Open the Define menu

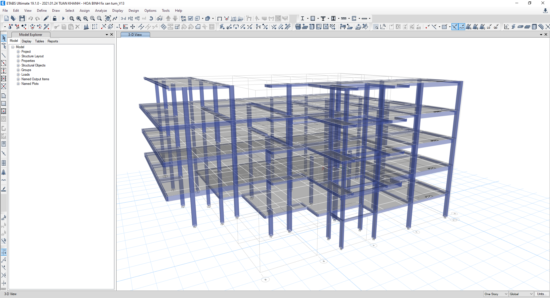tap(42, 11)
